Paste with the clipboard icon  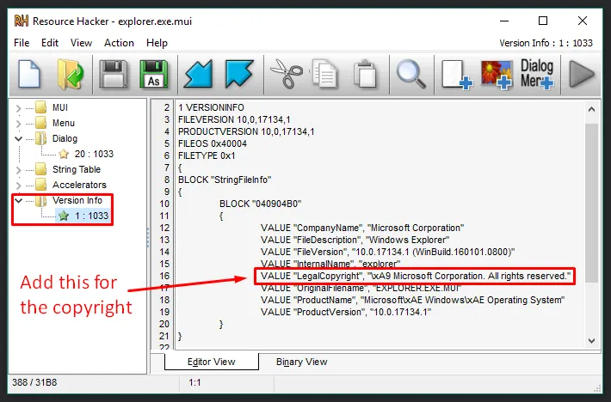tap(366, 74)
